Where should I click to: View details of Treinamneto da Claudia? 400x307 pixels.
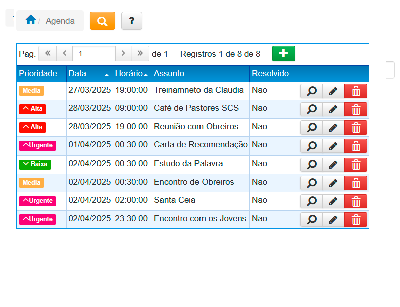(x=312, y=91)
